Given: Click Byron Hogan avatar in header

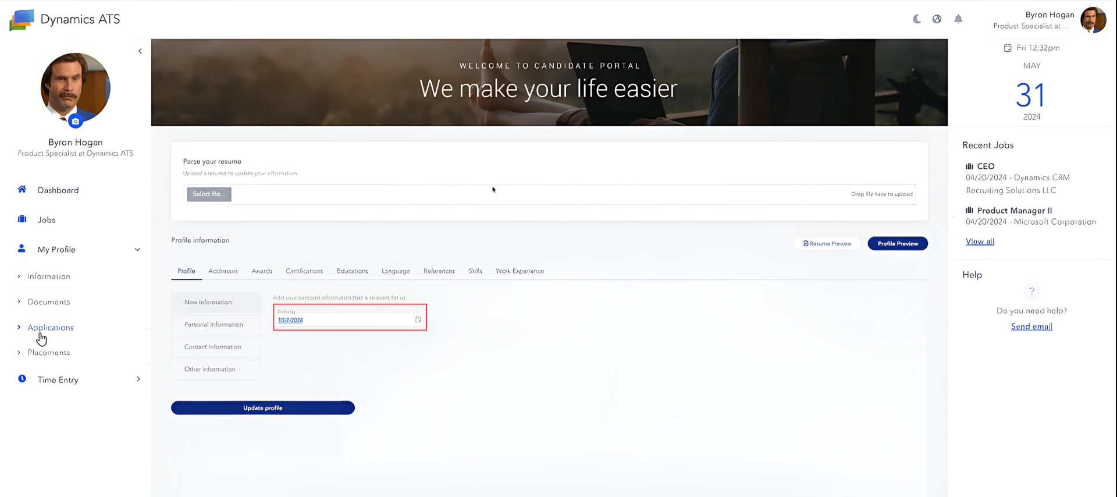Looking at the screenshot, I should (x=1093, y=20).
